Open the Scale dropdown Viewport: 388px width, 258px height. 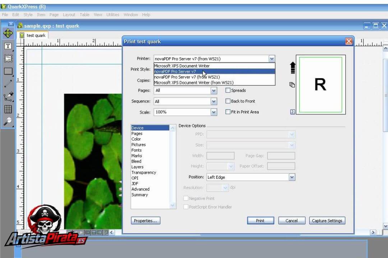point(214,112)
